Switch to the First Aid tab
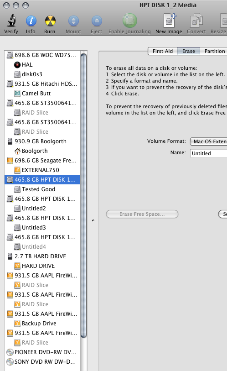Image resolution: width=227 pixels, height=371 pixels. click(163, 51)
